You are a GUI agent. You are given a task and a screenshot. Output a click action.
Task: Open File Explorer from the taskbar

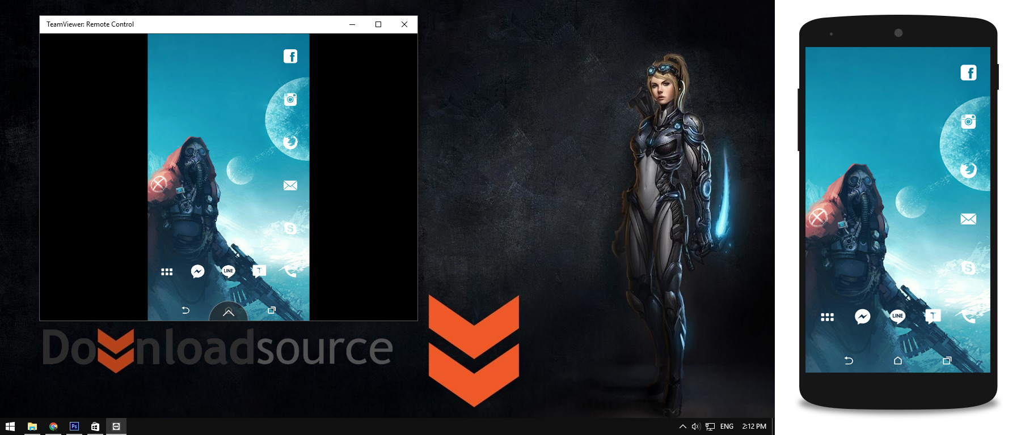point(32,427)
